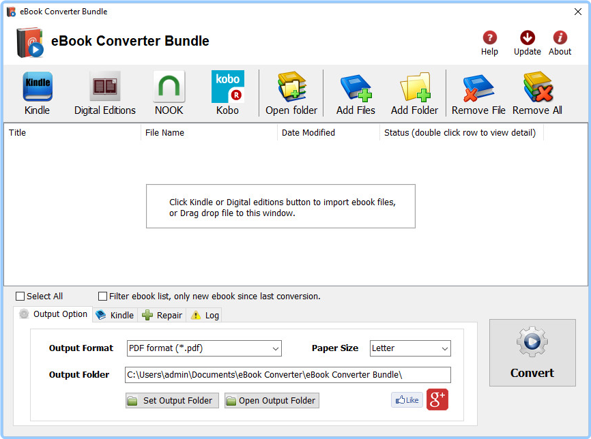Click the Status column header
This screenshot has width=591, height=439.
[461, 132]
